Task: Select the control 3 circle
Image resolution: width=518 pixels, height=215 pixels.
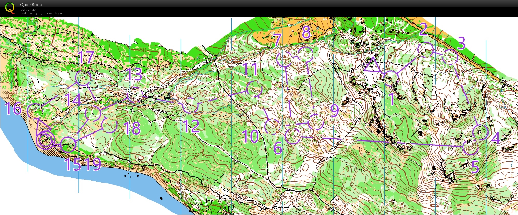Action: coord(450,57)
